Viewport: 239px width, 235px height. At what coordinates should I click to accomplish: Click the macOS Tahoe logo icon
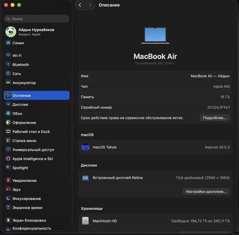pyautogui.click(x=85, y=147)
